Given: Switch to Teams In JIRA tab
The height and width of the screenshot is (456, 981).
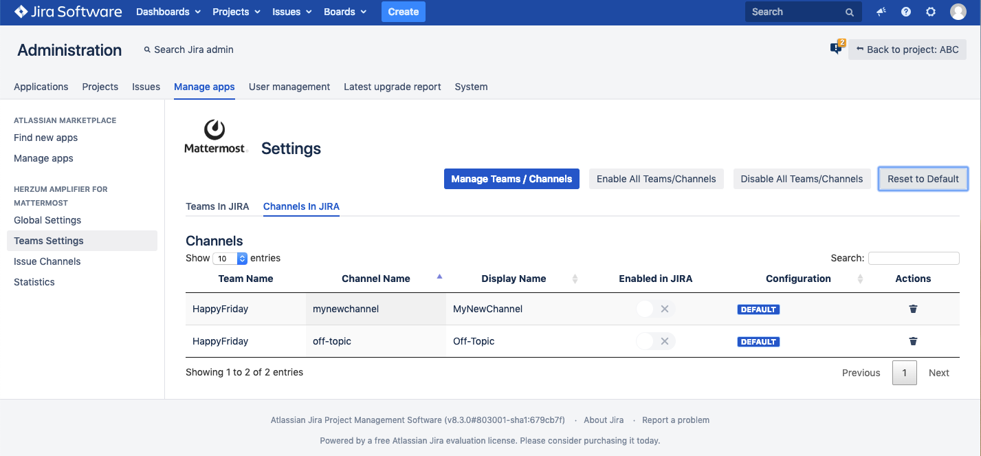Looking at the screenshot, I should [x=217, y=206].
